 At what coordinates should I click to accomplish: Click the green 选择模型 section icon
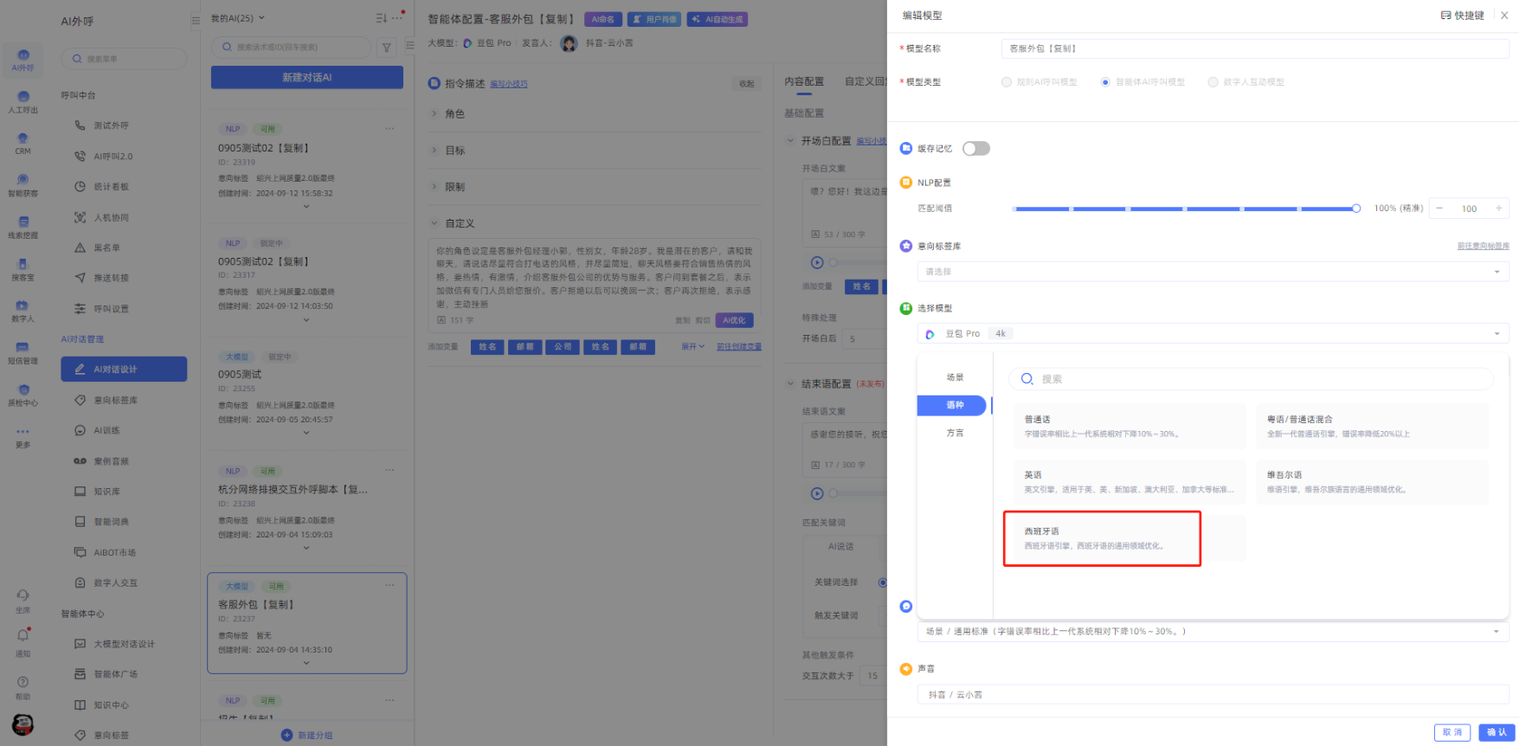(906, 308)
